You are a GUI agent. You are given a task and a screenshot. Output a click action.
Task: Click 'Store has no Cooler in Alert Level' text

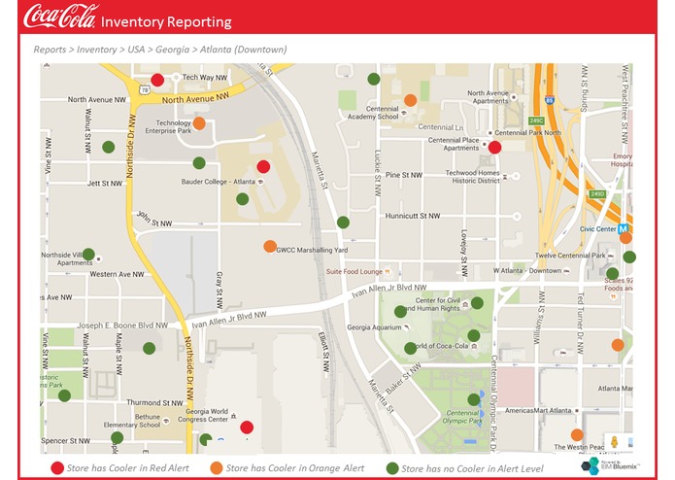coord(472,468)
